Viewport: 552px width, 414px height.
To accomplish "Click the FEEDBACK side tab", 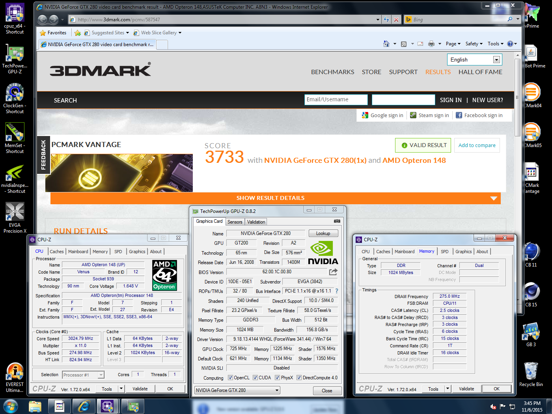I will pyautogui.click(x=43, y=155).
